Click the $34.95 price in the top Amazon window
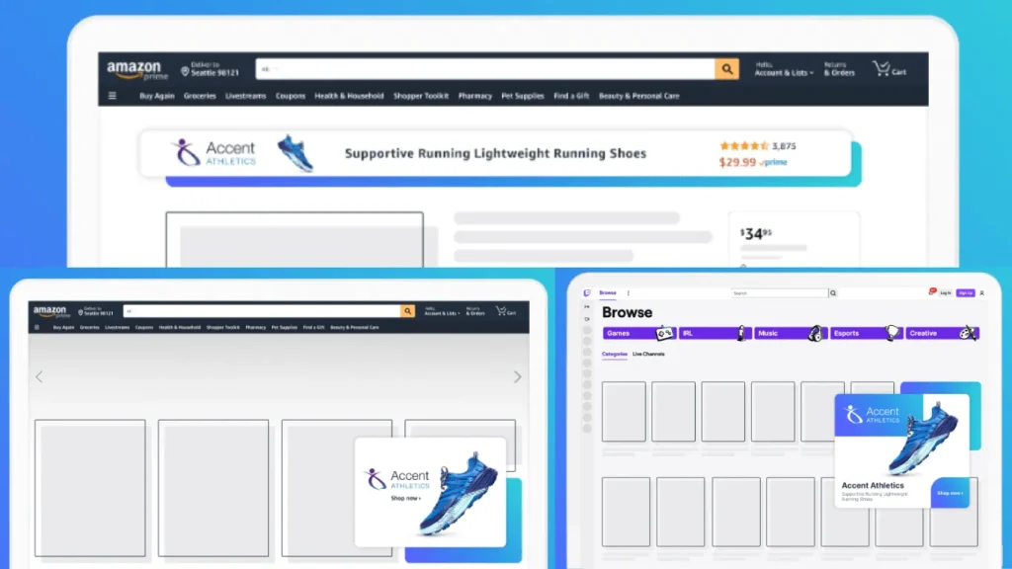This screenshot has height=569, width=1012. click(x=756, y=233)
